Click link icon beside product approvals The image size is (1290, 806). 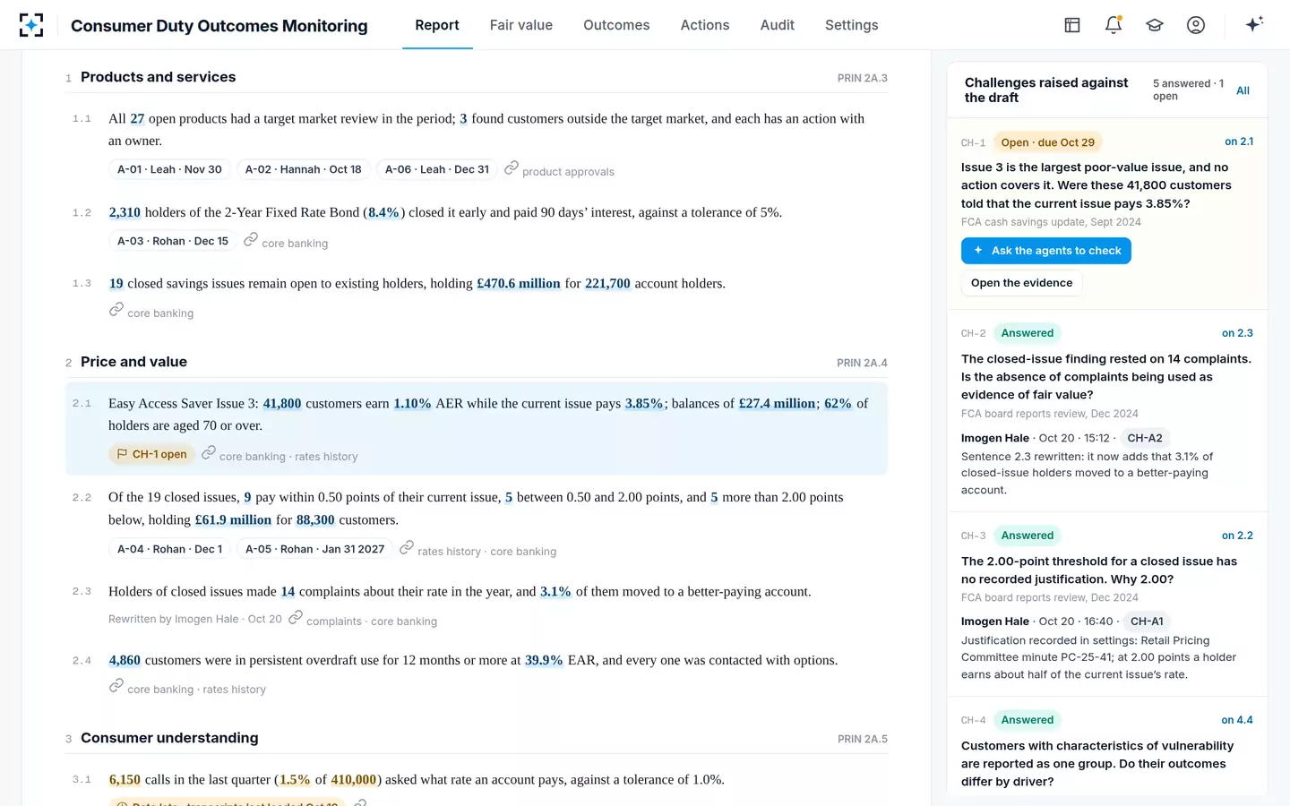(512, 168)
